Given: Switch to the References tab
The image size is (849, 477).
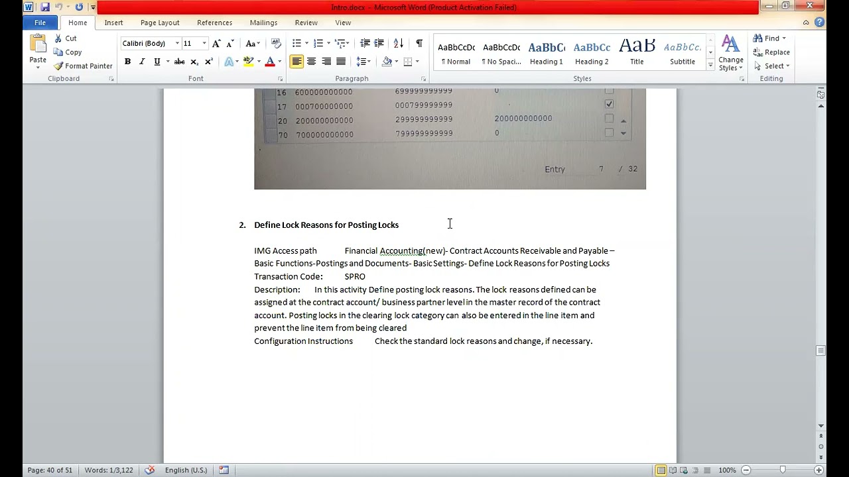Looking at the screenshot, I should click(x=214, y=23).
